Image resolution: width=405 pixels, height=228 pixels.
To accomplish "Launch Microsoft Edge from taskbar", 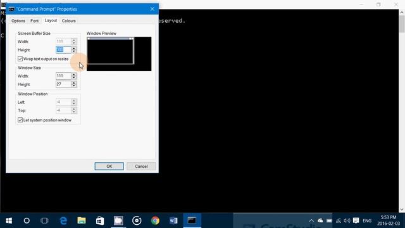I will click(63, 220).
